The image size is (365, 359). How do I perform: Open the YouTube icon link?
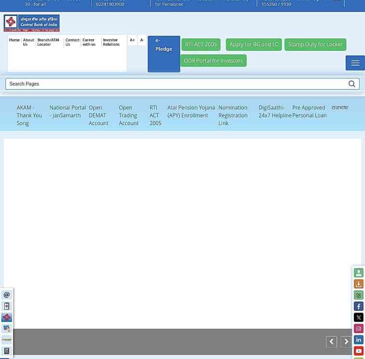click(358, 351)
